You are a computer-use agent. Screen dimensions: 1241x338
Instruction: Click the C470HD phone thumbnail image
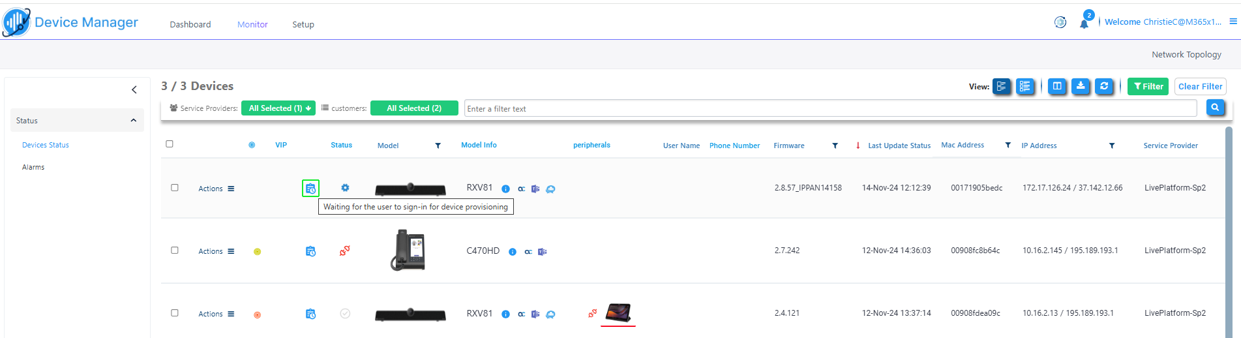coord(408,250)
